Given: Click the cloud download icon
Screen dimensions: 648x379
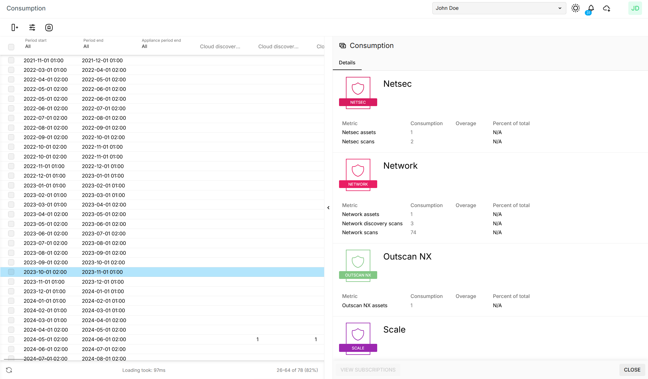Looking at the screenshot, I should pos(607,8).
